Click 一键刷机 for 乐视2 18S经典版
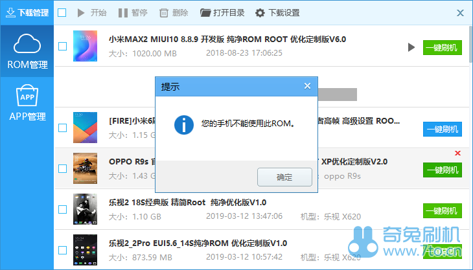Viewport: 473px width, 270px height. (x=443, y=210)
